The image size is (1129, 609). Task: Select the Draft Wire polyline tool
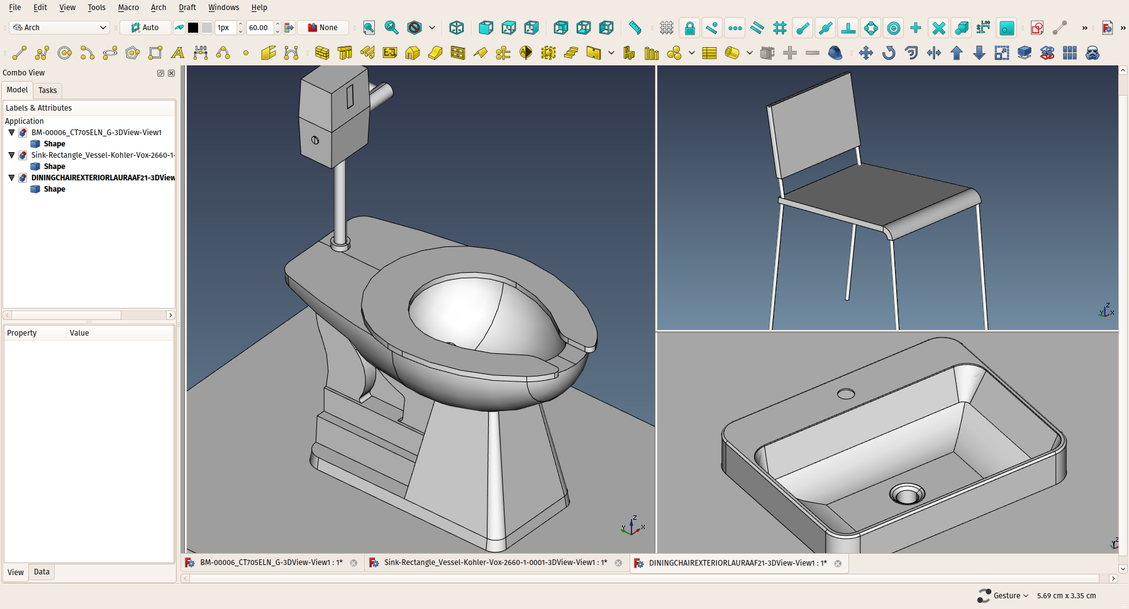(x=42, y=53)
